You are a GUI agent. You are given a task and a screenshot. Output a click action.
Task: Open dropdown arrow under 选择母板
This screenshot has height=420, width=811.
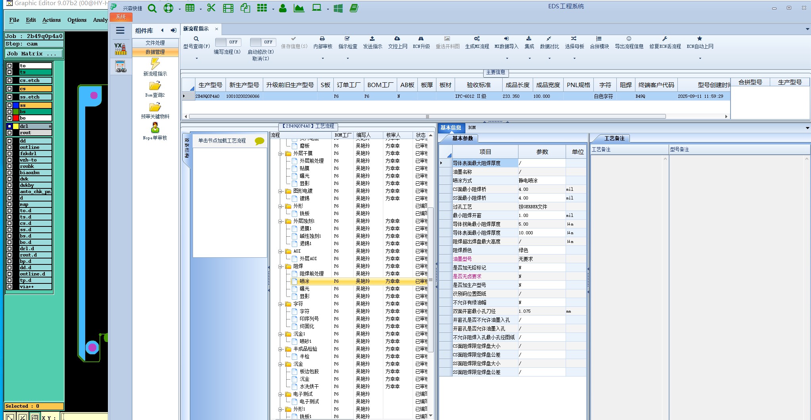pos(574,59)
